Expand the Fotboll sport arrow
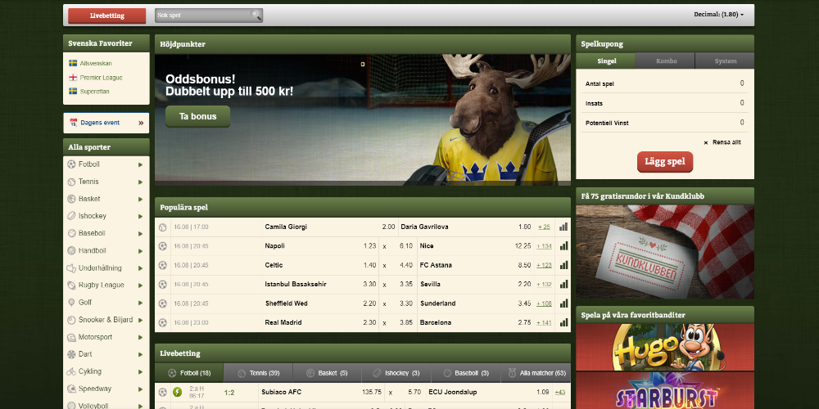Viewport: 819px width, 409px height. pos(141,164)
